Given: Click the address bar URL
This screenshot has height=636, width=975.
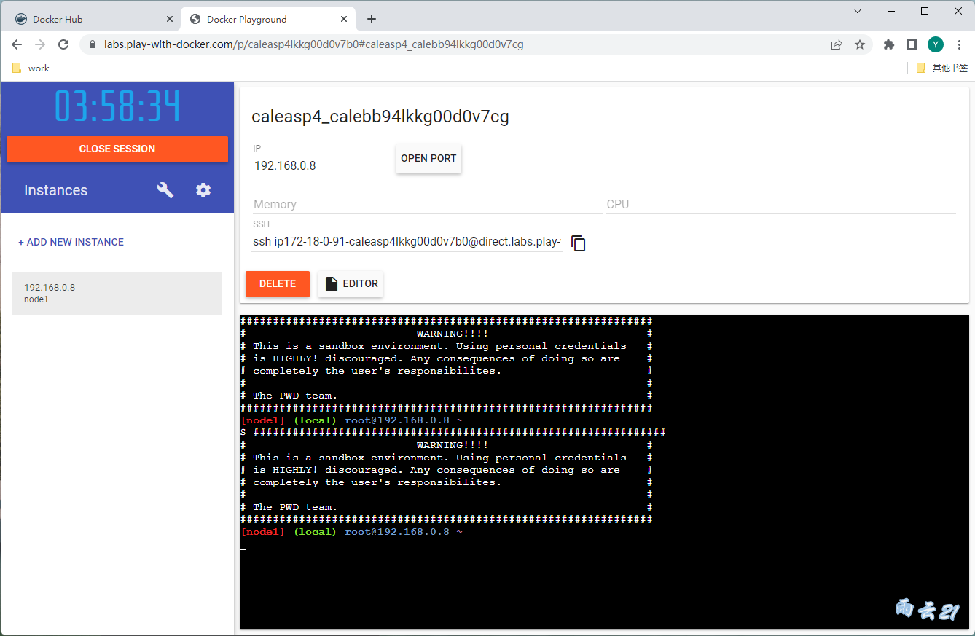Looking at the screenshot, I should (x=313, y=44).
